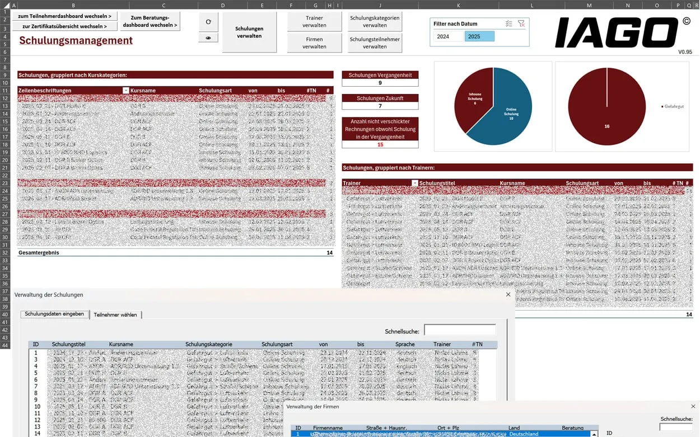Click the Schulungen Zukunft value 7
This screenshot has width=700, height=437.
pos(380,106)
